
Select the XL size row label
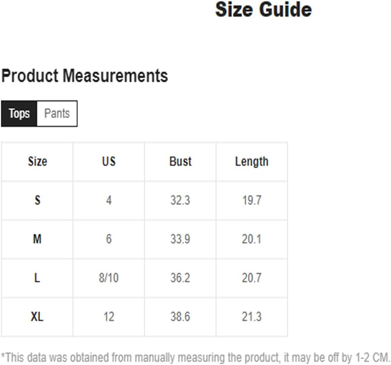(x=37, y=317)
